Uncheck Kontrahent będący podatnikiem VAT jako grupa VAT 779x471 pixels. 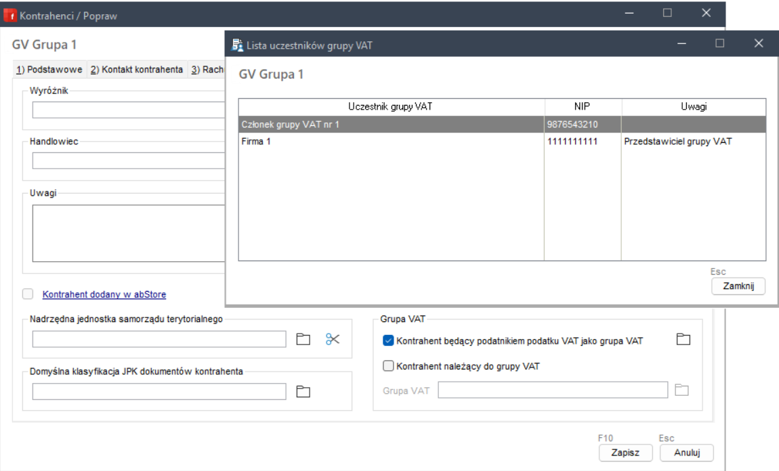389,340
